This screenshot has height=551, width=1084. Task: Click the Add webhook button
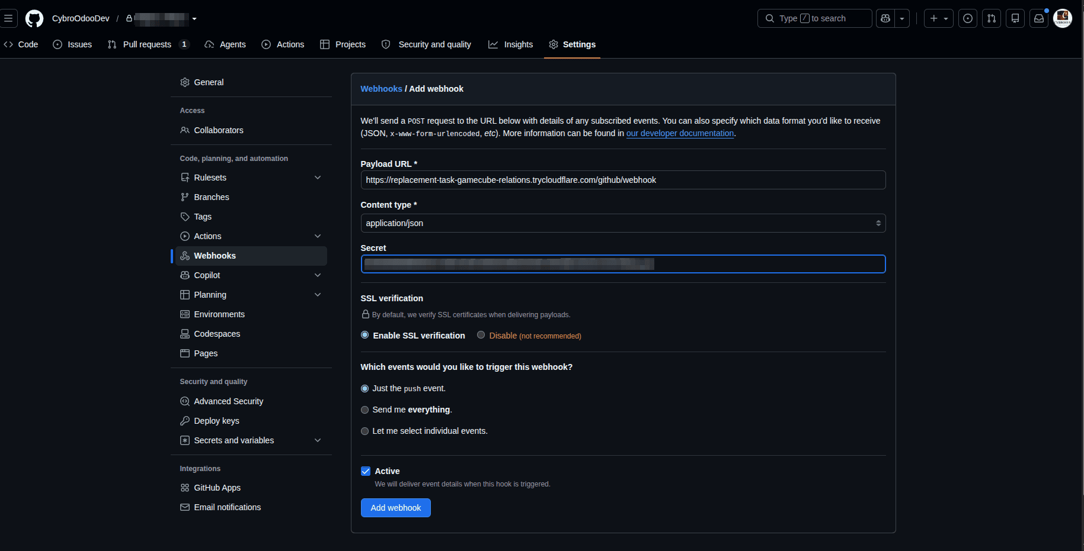point(396,508)
